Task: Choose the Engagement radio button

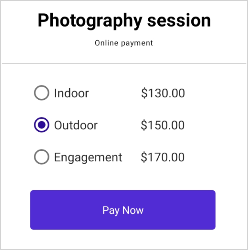Action: [x=42, y=157]
